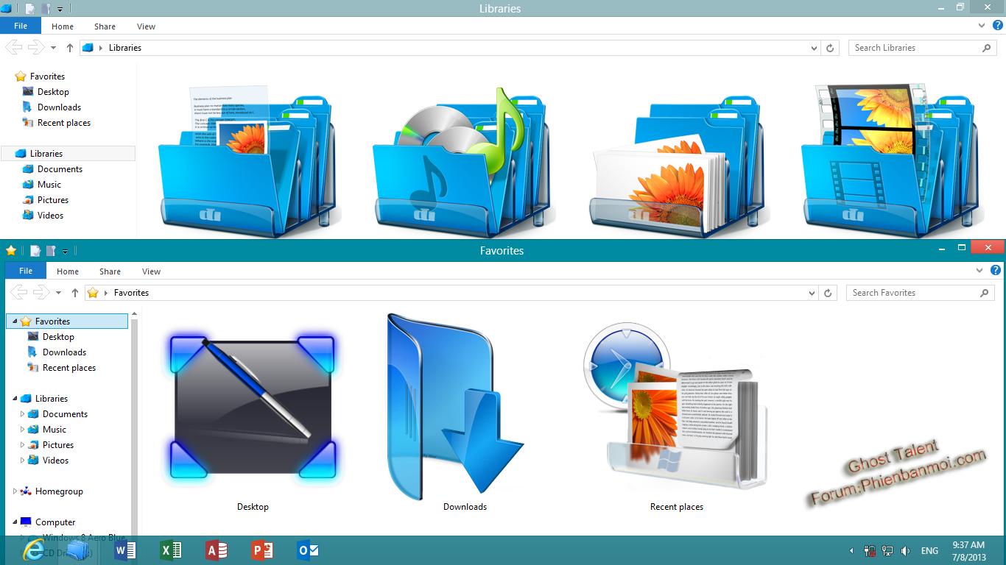Collapse the Favorites tree node
The image size is (1006, 565).
click(15, 321)
